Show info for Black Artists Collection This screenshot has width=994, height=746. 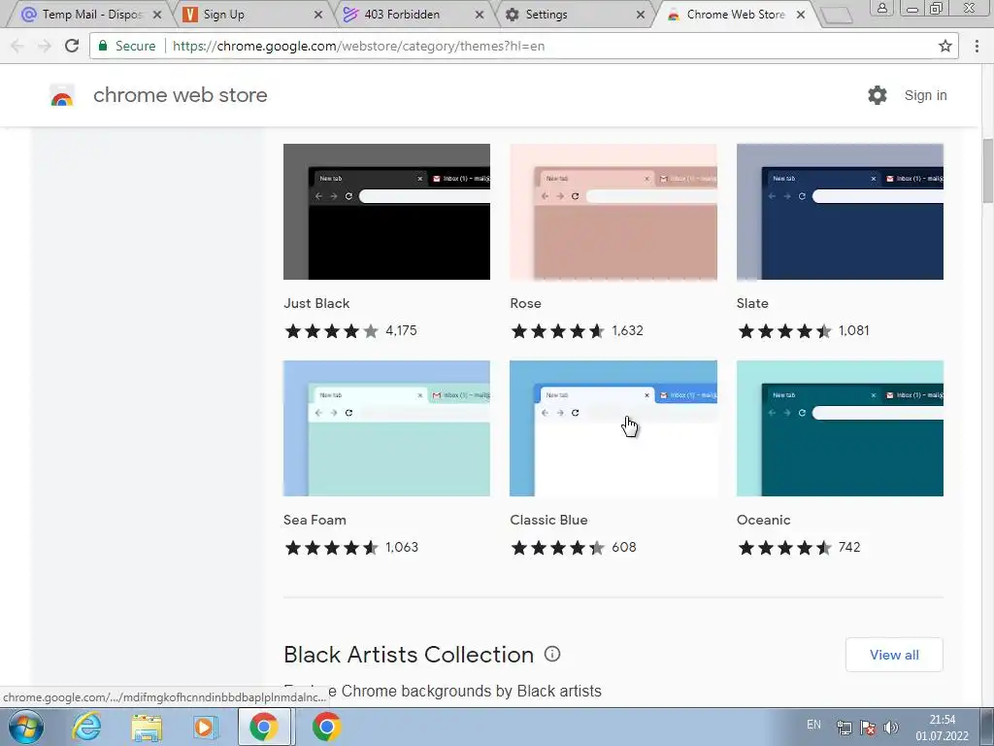(x=552, y=654)
